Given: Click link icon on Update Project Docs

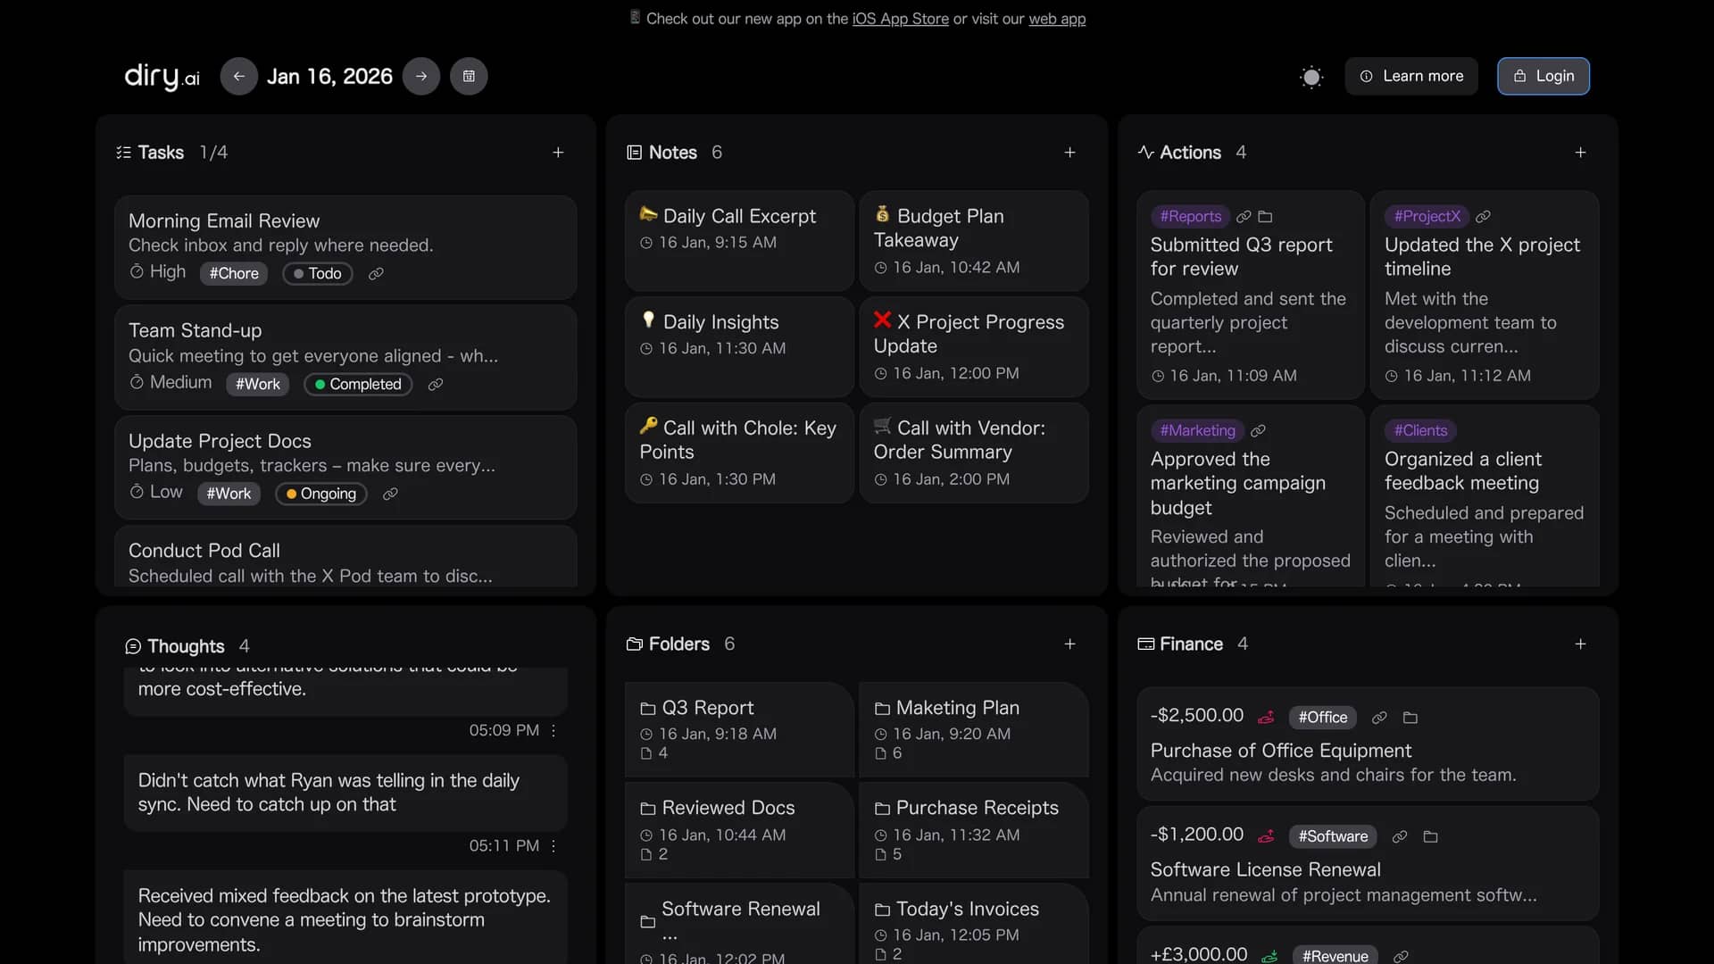Looking at the screenshot, I should click(x=390, y=494).
